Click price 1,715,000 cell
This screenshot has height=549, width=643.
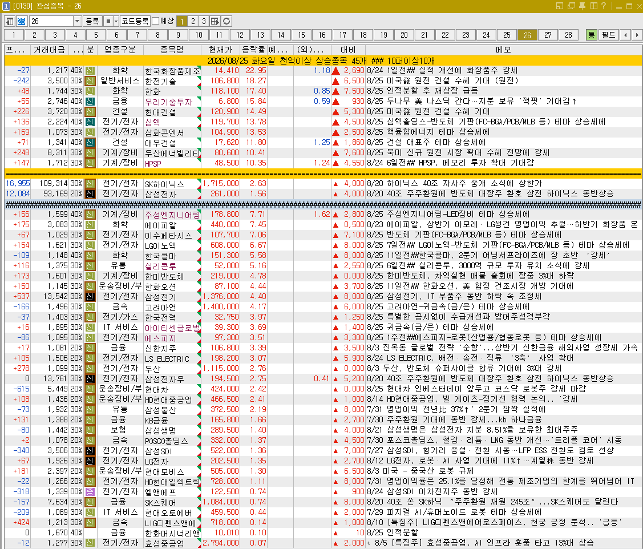click(x=221, y=183)
